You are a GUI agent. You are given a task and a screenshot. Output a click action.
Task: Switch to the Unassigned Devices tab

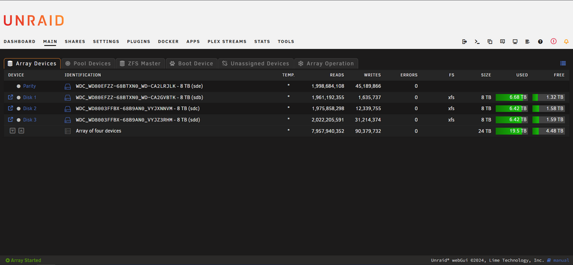tap(256, 63)
